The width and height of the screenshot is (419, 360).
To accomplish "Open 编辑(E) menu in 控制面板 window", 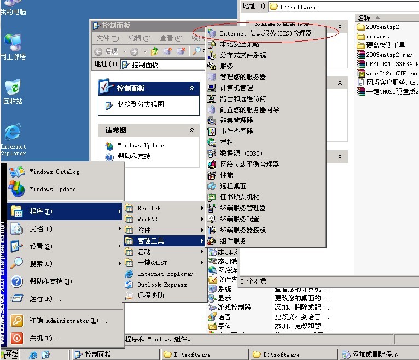I will [x=139, y=38].
